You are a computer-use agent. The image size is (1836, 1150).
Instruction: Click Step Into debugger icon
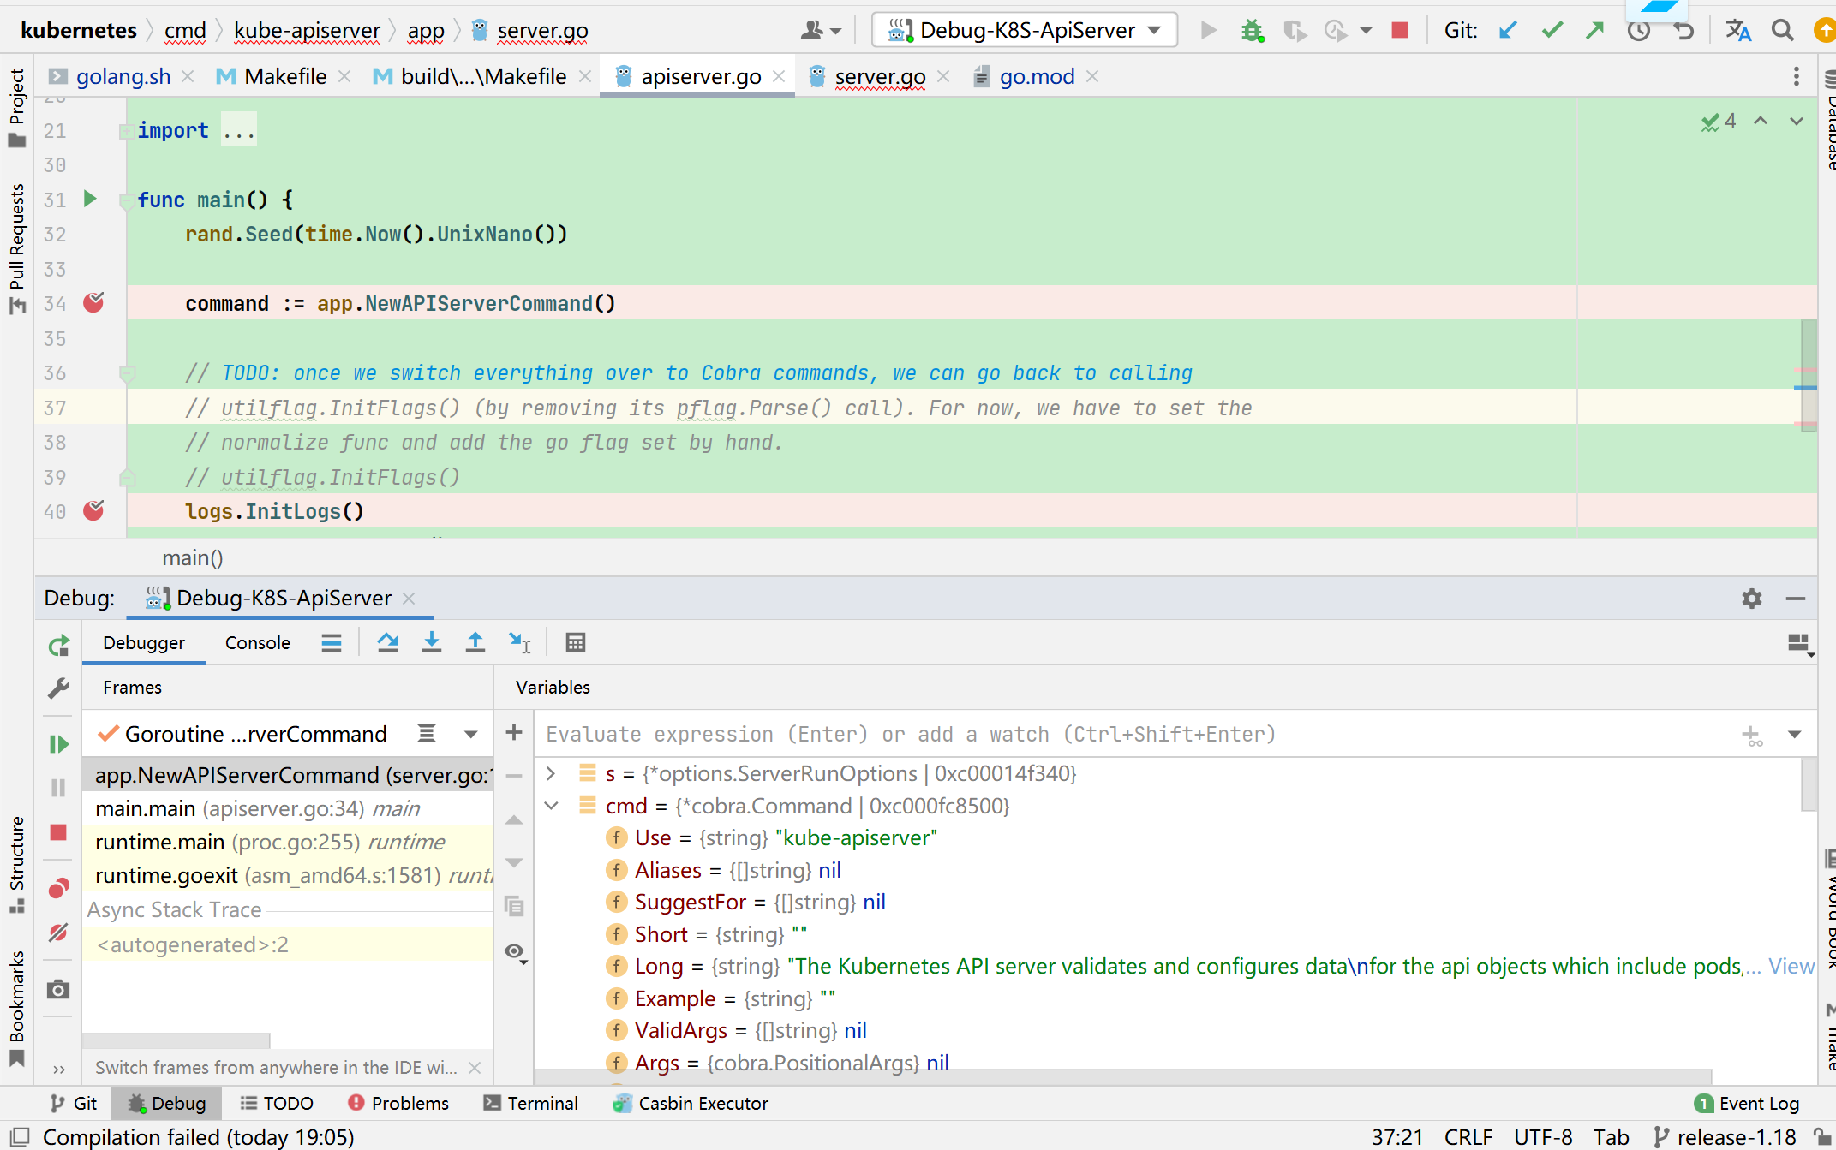click(x=432, y=642)
